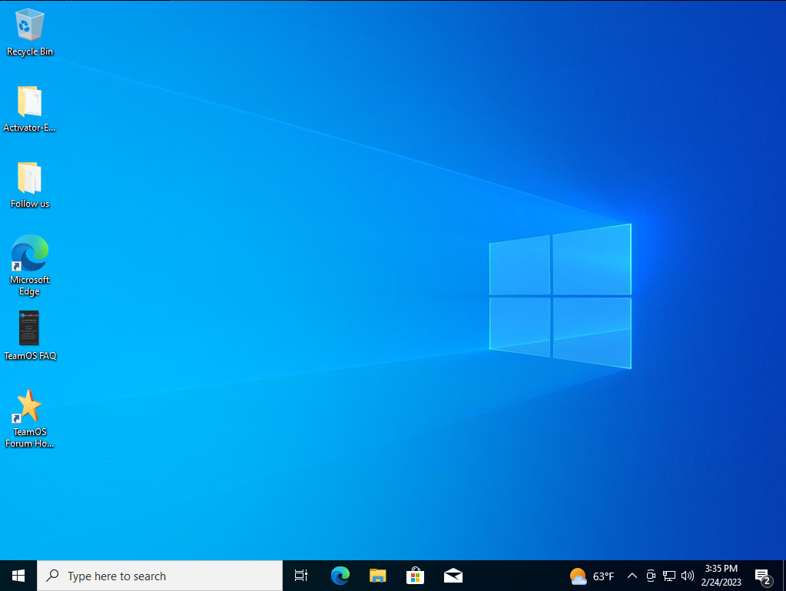
Task: Click the Meet Now tray icon
Action: coord(651,576)
